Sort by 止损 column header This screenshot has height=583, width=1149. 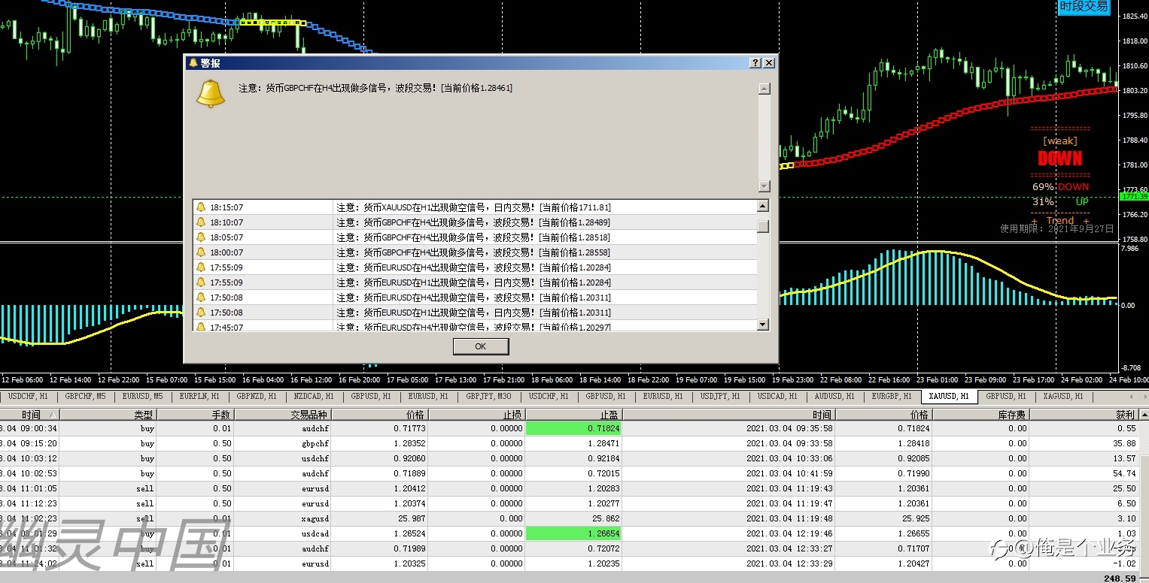476,415
